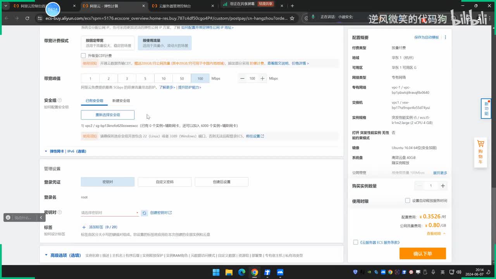The width and height of the screenshot is (496, 279).
Task: Choose custom password login credential
Action: point(165,182)
